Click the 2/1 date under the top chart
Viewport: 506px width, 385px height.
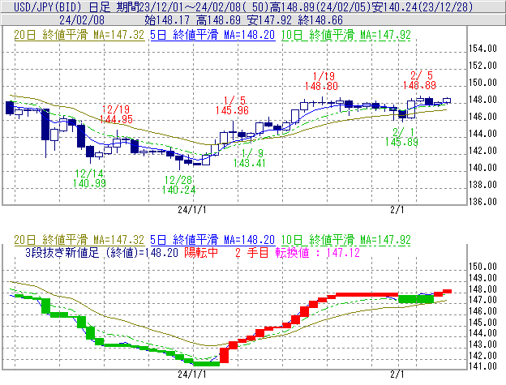(397, 210)
